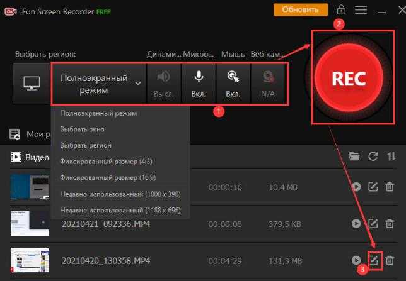
Task: Open thumbnail of 20210420_130358.MP4
Action: tap(30, 260)
